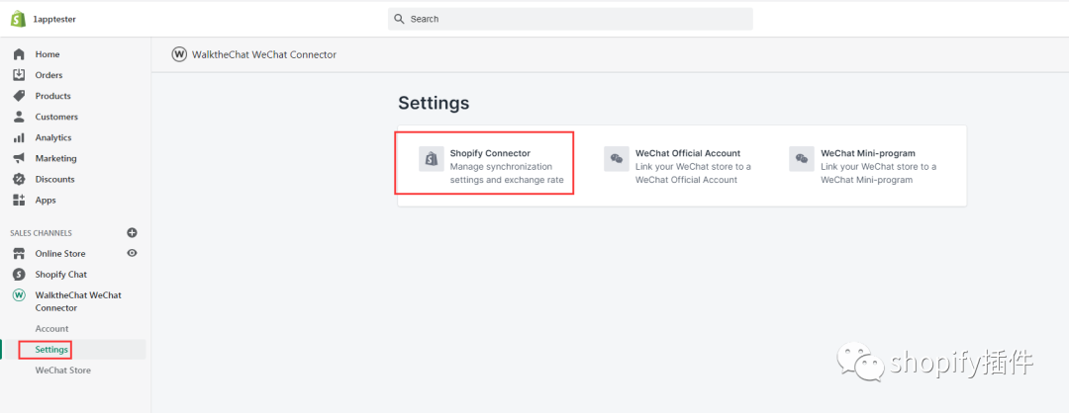Viewport: 1069px width, 413px height.
Task: Go to Home in sidebar
Action: (48, 54)
